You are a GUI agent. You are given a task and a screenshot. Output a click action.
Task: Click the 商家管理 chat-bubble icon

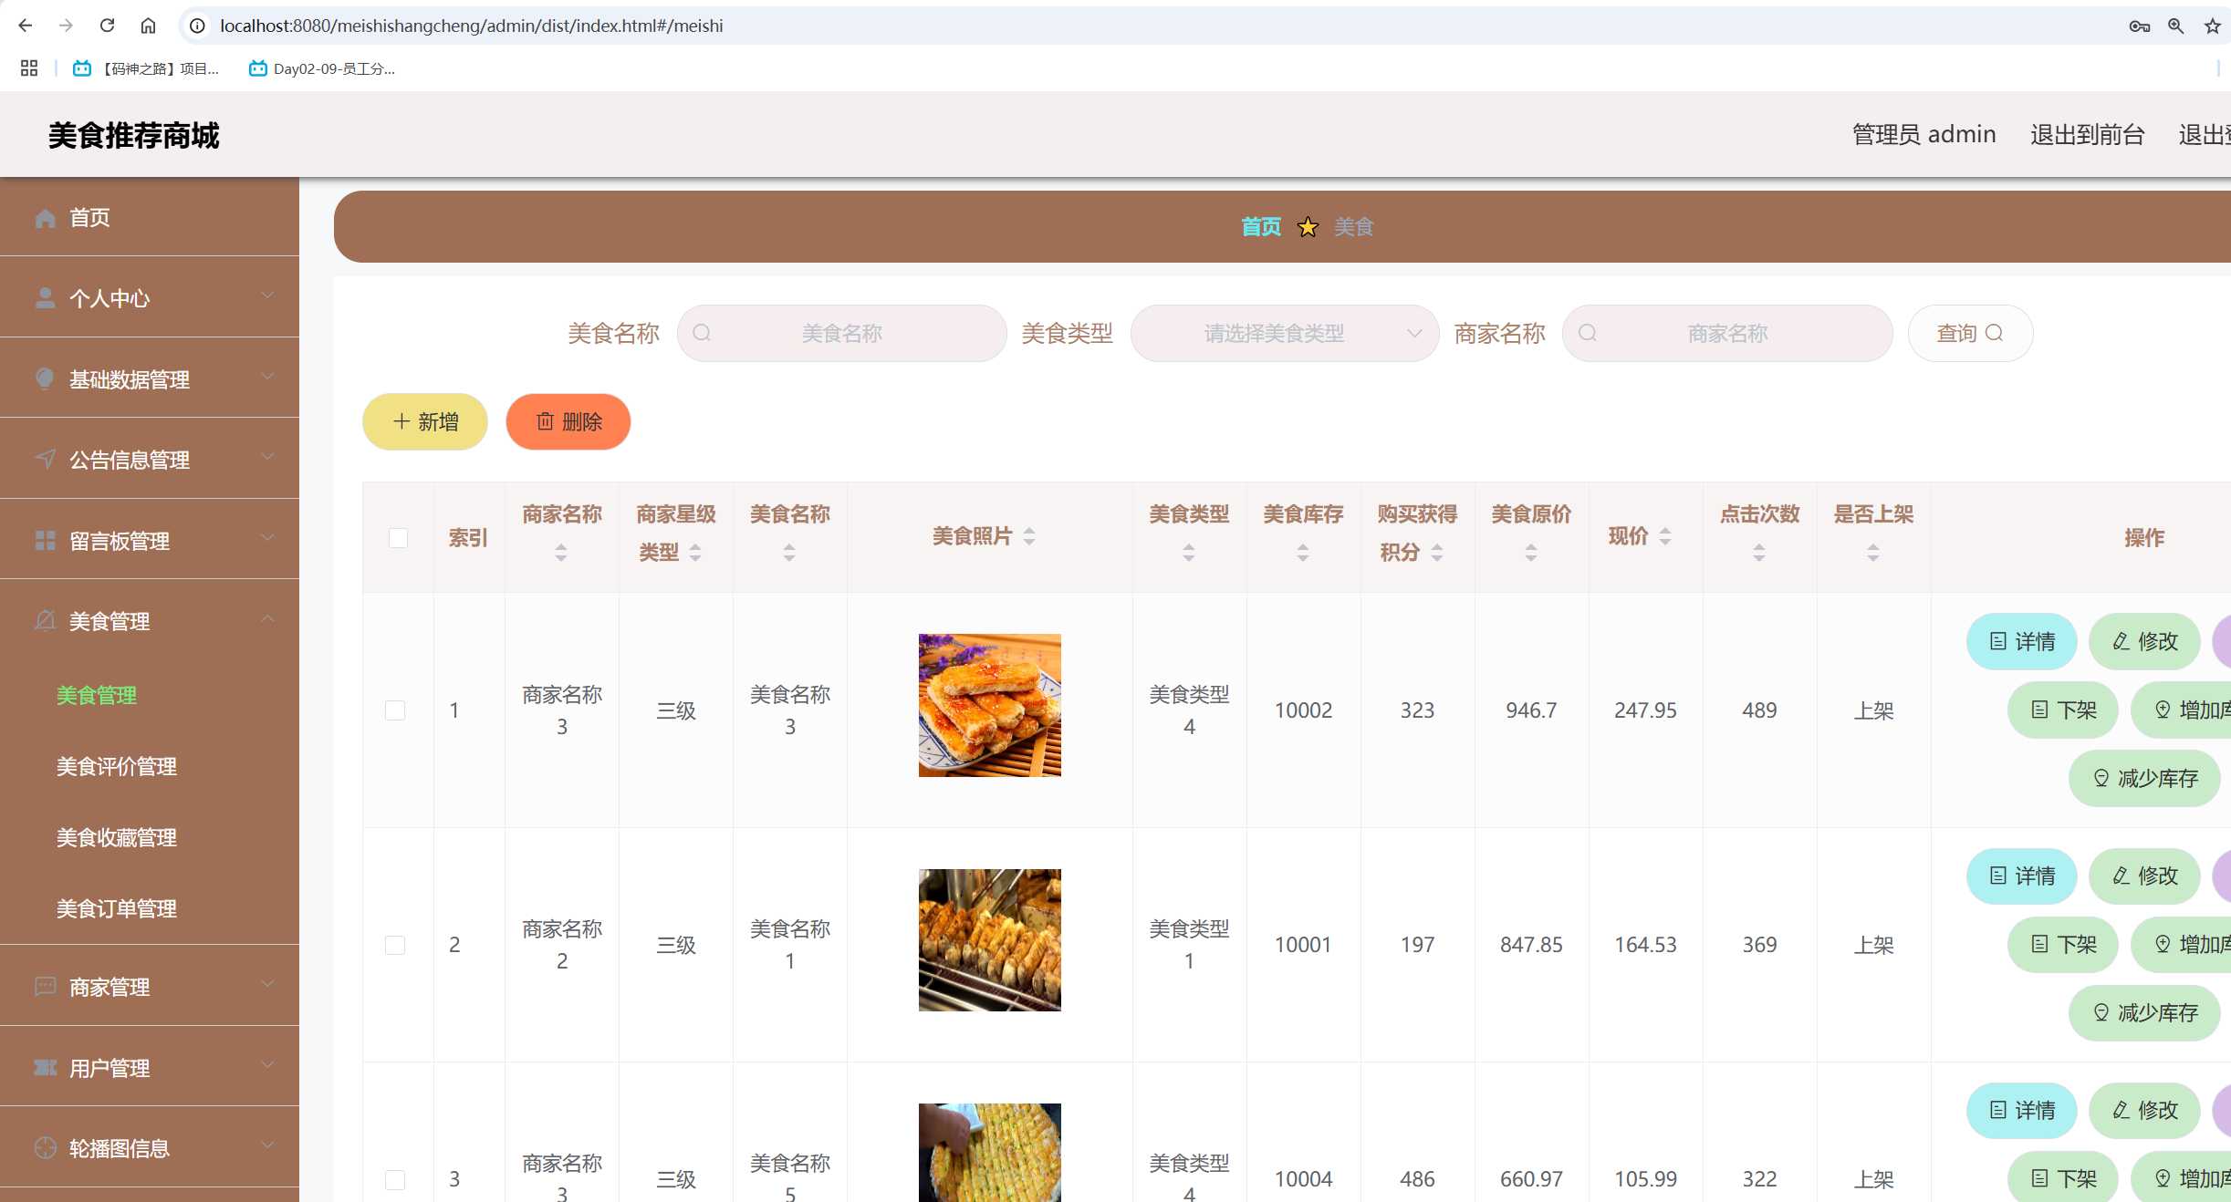click(44, 987)
